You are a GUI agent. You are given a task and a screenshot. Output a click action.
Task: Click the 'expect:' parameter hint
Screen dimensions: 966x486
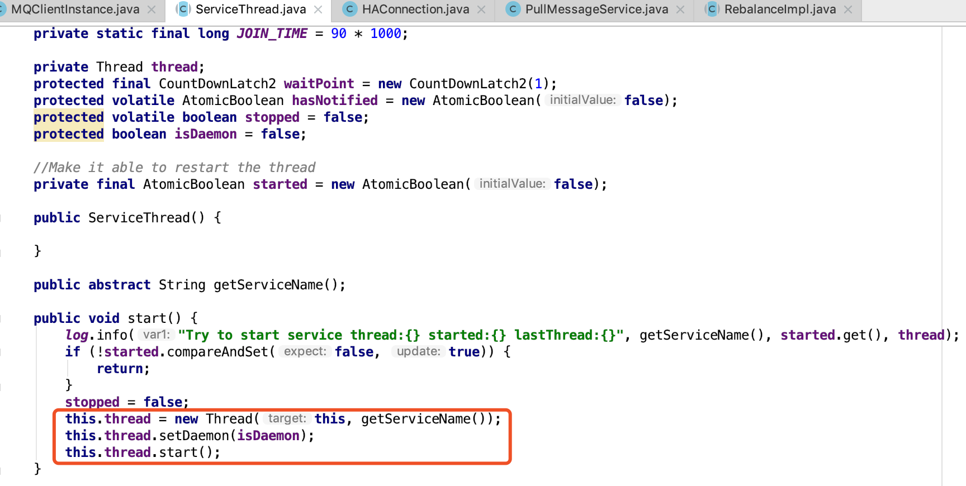click(305, 351)
